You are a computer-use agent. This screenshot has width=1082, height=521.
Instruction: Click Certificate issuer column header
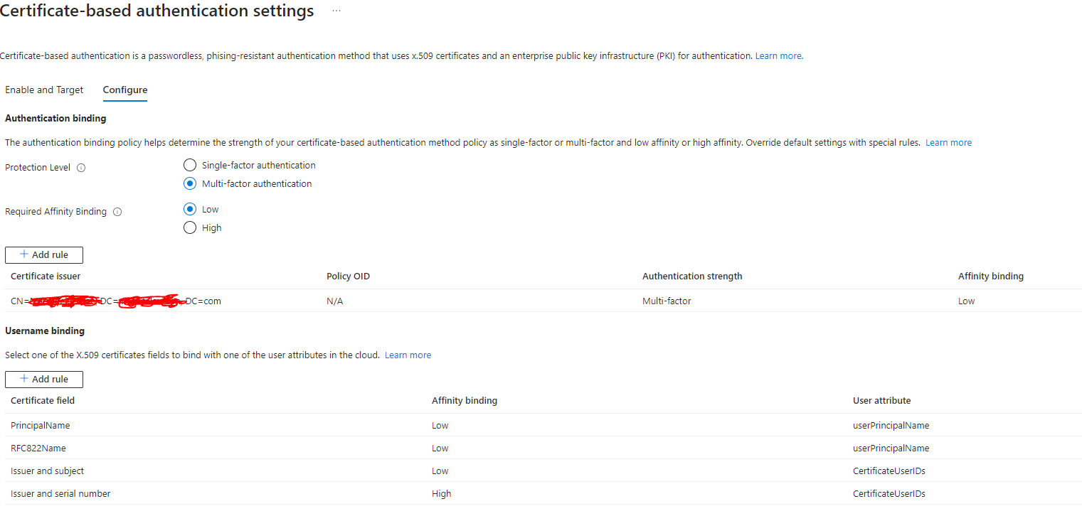click(x=46, y=276)
